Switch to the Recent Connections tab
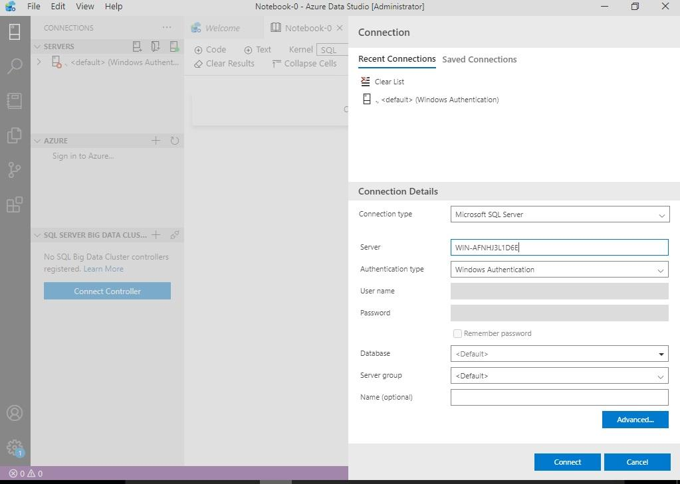 click(x=397, y=59)
